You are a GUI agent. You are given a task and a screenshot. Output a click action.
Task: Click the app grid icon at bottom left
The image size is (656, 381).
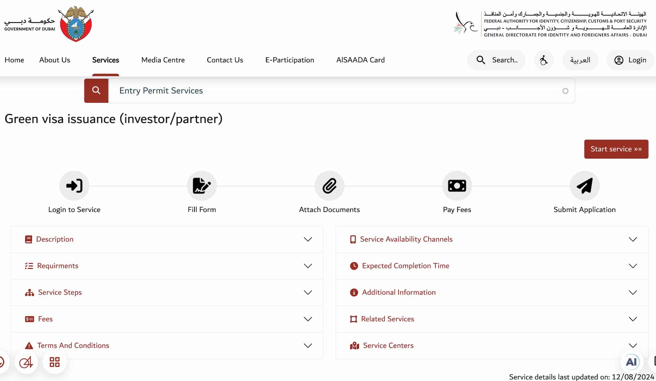[54, 362]
